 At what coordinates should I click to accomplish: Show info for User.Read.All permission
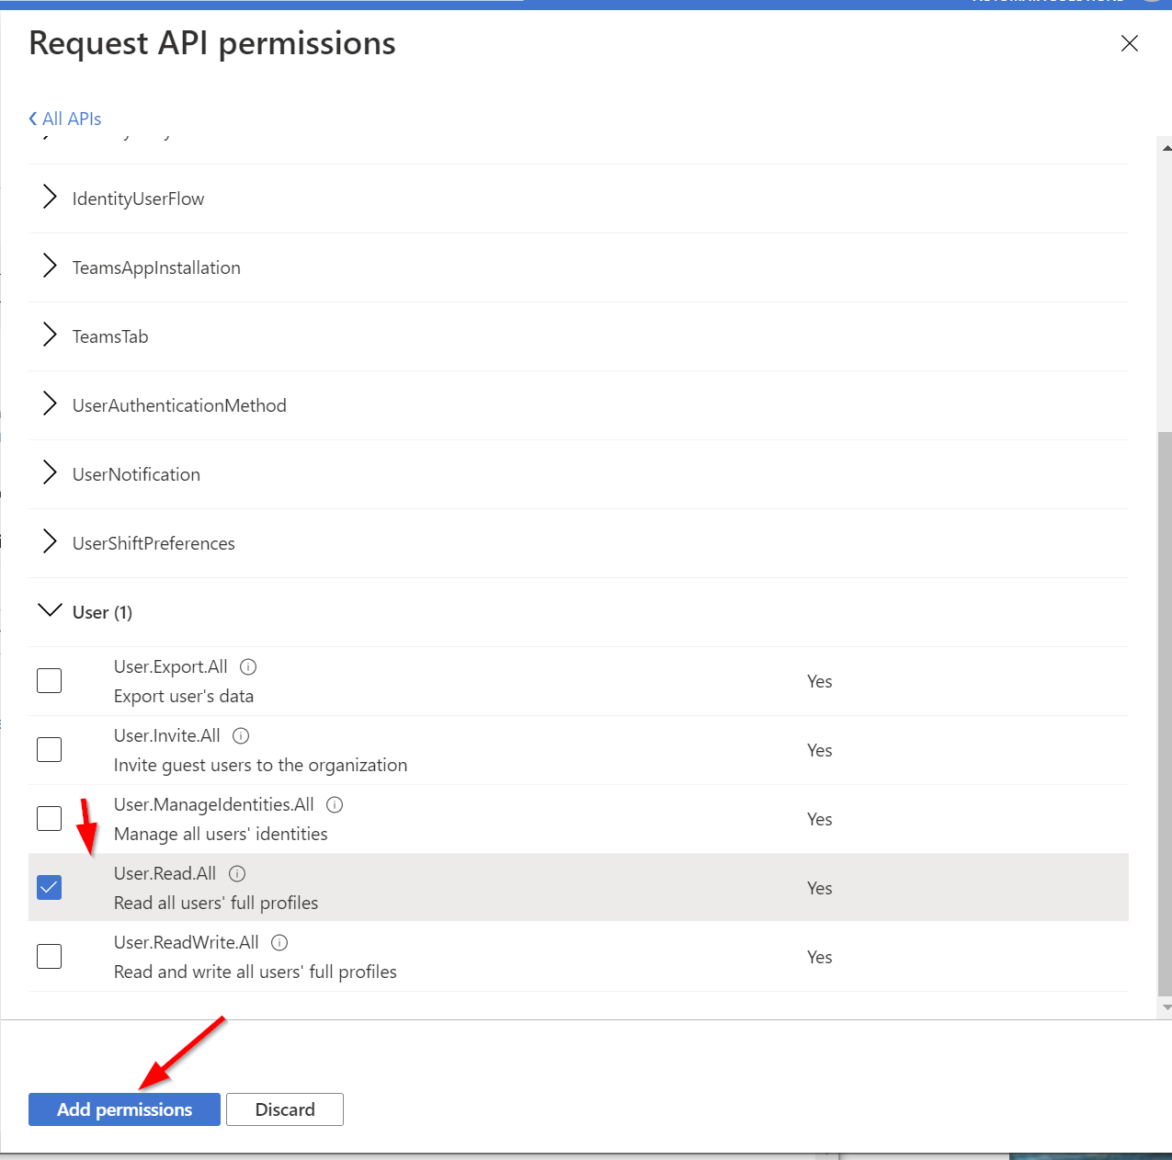point(237,874)
